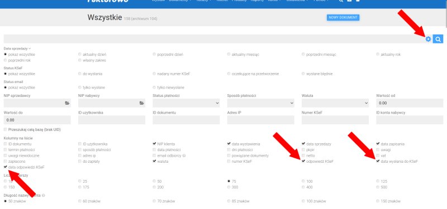Enable sposób płatności column checkbox
Viewport: 447px width, 209px height.
80,149
